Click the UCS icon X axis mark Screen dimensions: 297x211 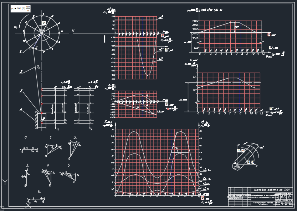[x=28, y=205]
